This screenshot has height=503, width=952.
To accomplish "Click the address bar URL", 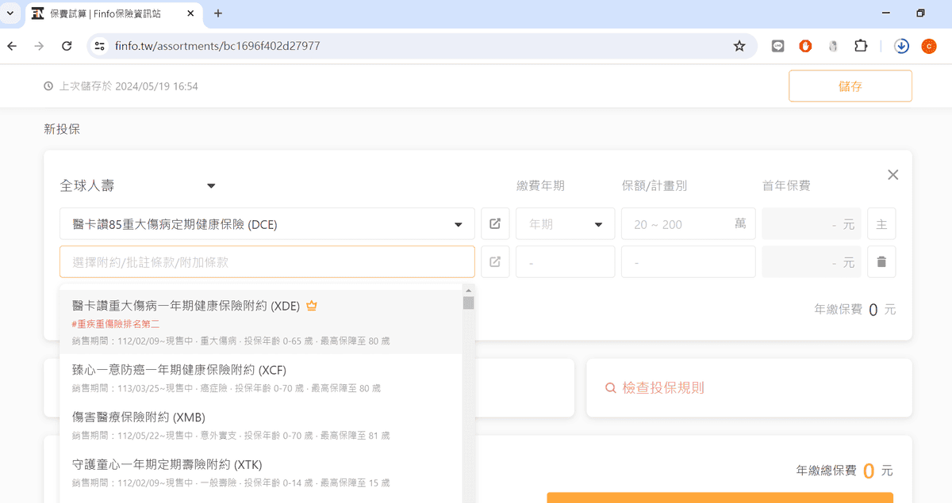I will click(x=217, y=46).
